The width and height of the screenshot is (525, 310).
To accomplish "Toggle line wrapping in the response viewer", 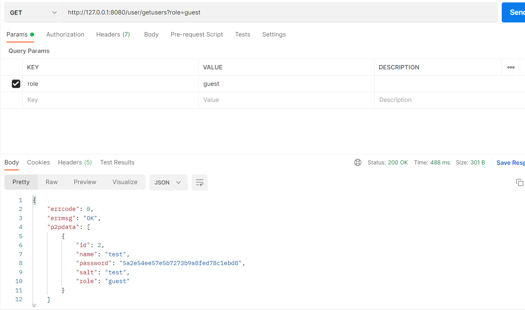I will coord(199,182).
